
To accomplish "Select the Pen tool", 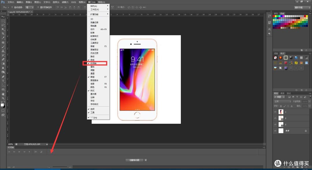I will [3, 77].
